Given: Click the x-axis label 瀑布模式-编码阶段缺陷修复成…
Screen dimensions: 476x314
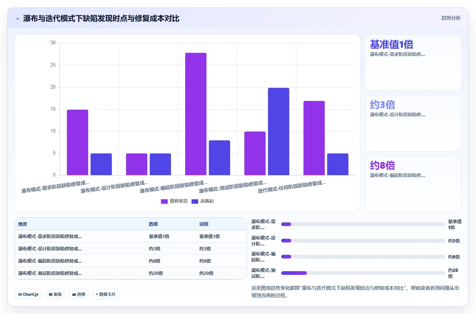Looking at the screenshot, I should 174,187.
